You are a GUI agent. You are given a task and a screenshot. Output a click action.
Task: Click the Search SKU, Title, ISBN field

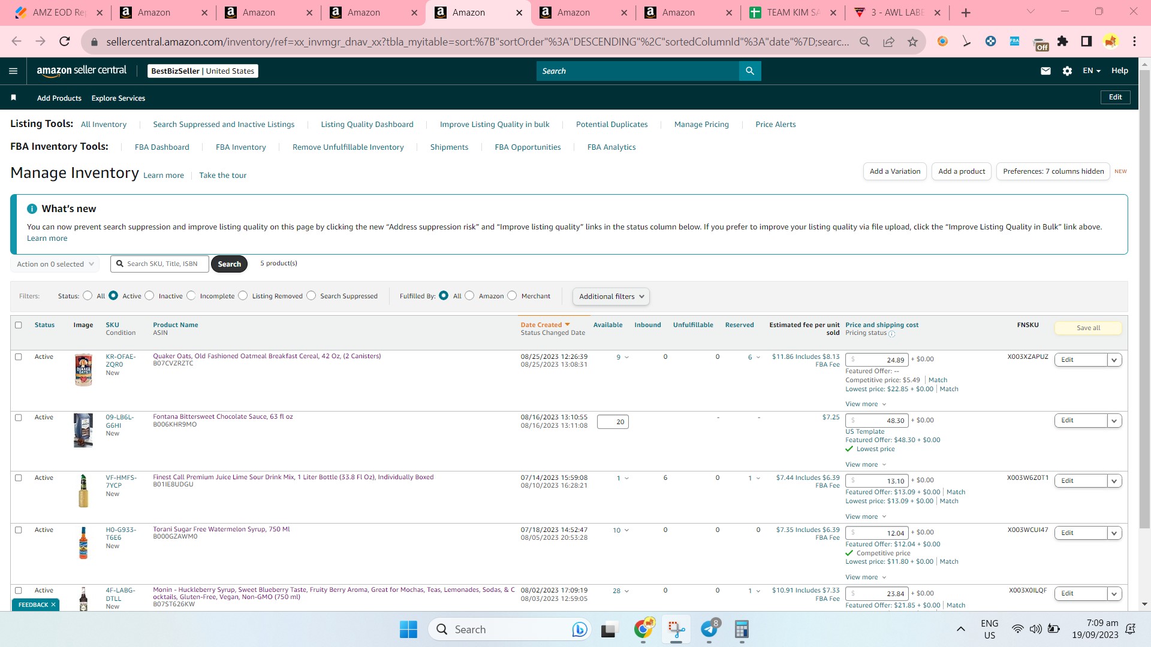click(x=159, y=264)
